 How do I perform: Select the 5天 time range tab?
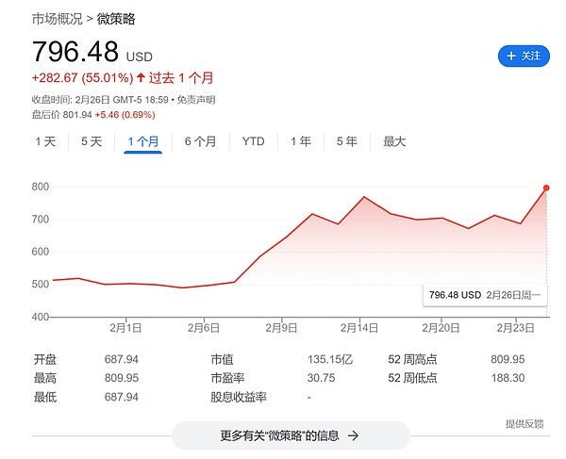click(92, 141)
